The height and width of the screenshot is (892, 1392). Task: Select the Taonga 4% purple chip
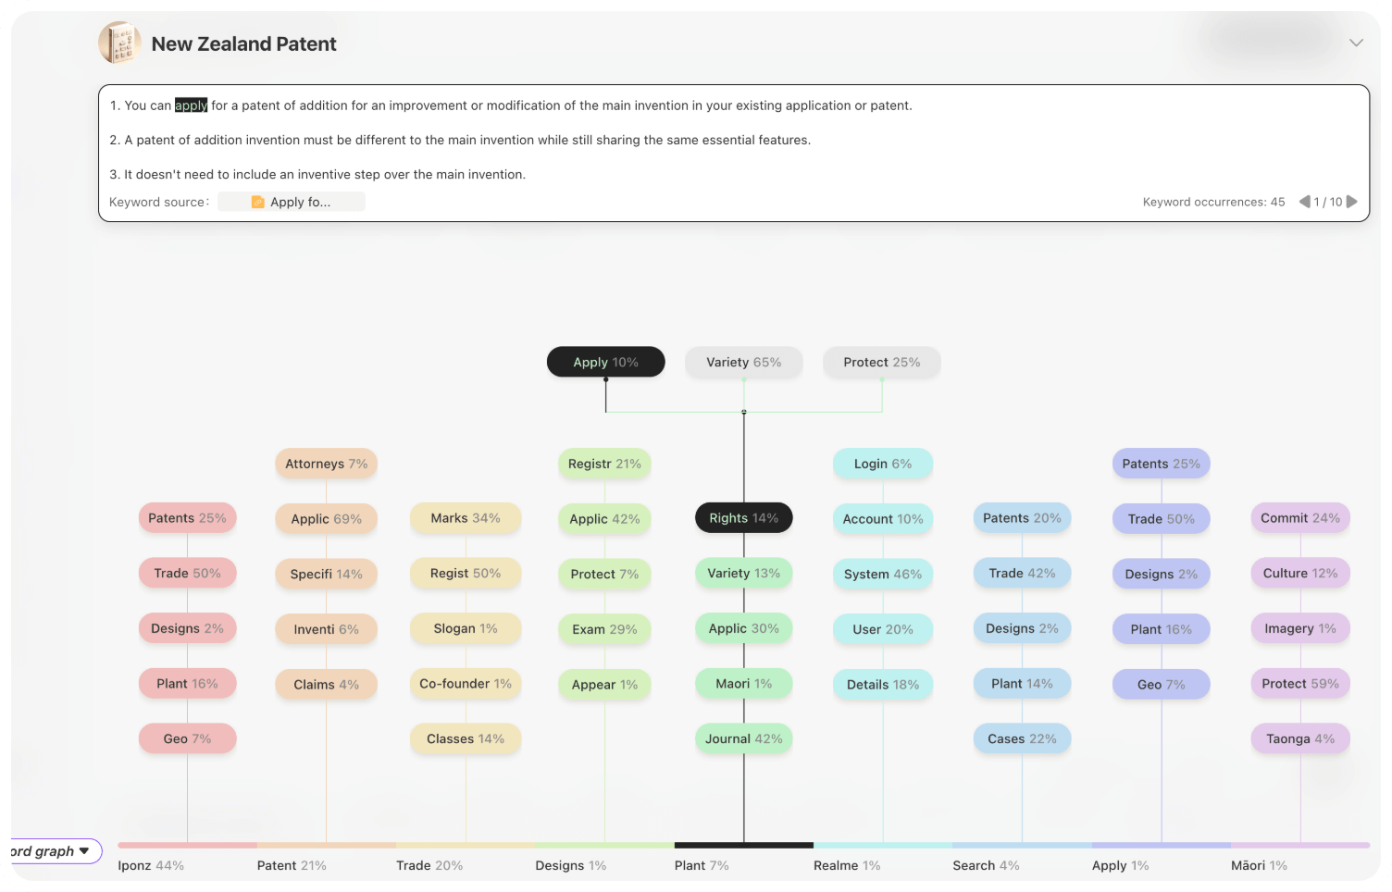tap(1299, 738)
